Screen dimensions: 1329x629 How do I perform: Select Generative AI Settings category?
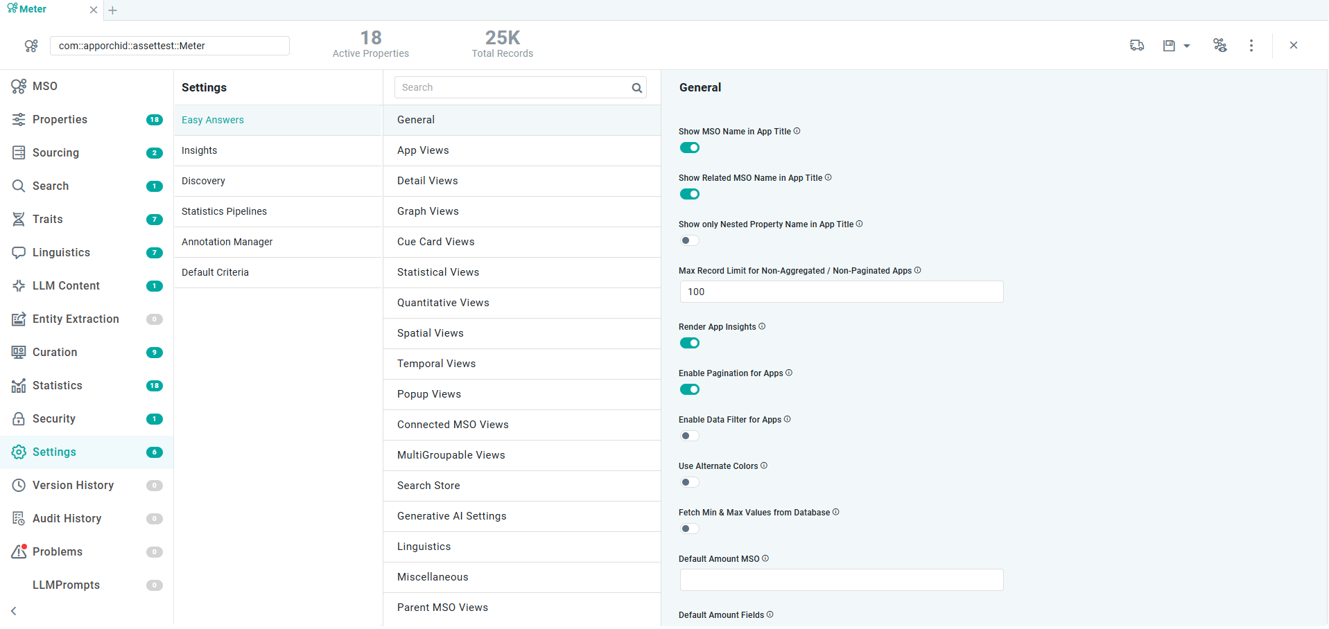[x=451, y=516]
